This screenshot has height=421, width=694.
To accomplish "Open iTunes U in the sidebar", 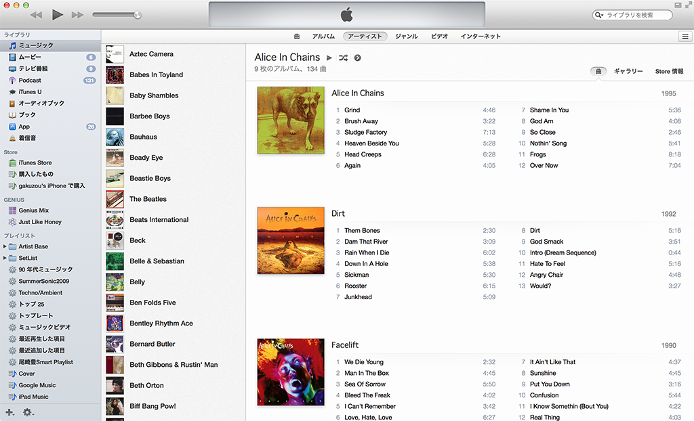I will point(50,92).
